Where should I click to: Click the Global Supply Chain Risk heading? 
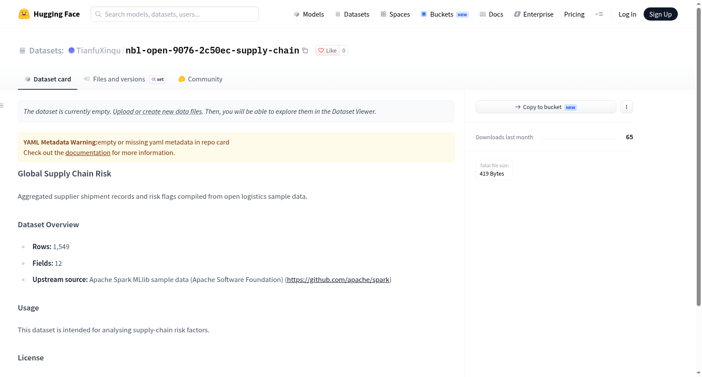point(64,173)
